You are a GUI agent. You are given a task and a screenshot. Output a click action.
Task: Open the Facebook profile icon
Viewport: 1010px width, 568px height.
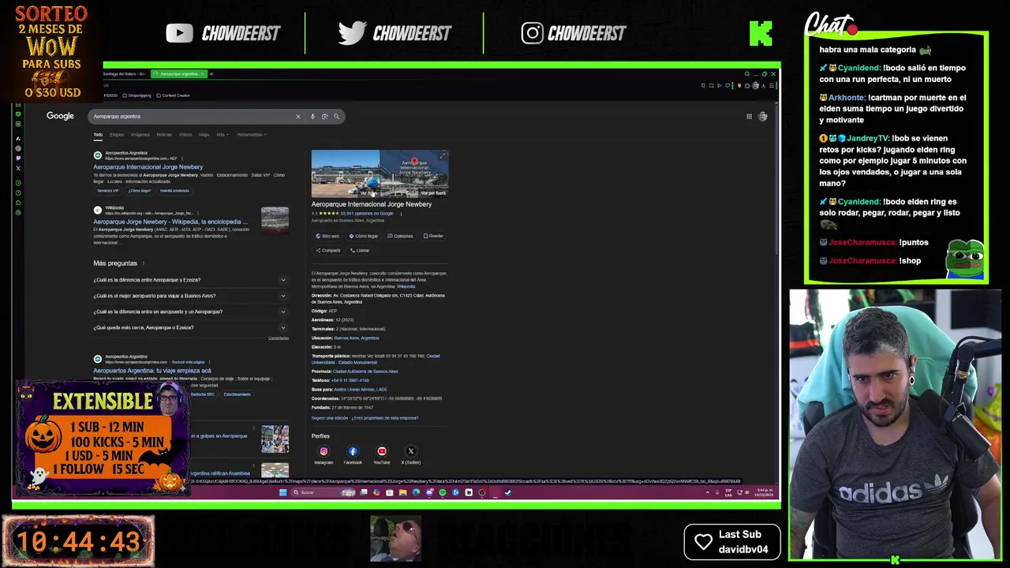pos(353,451)
